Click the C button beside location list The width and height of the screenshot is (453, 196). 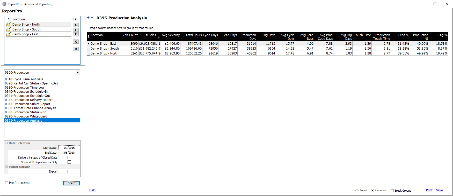(76, 42)
